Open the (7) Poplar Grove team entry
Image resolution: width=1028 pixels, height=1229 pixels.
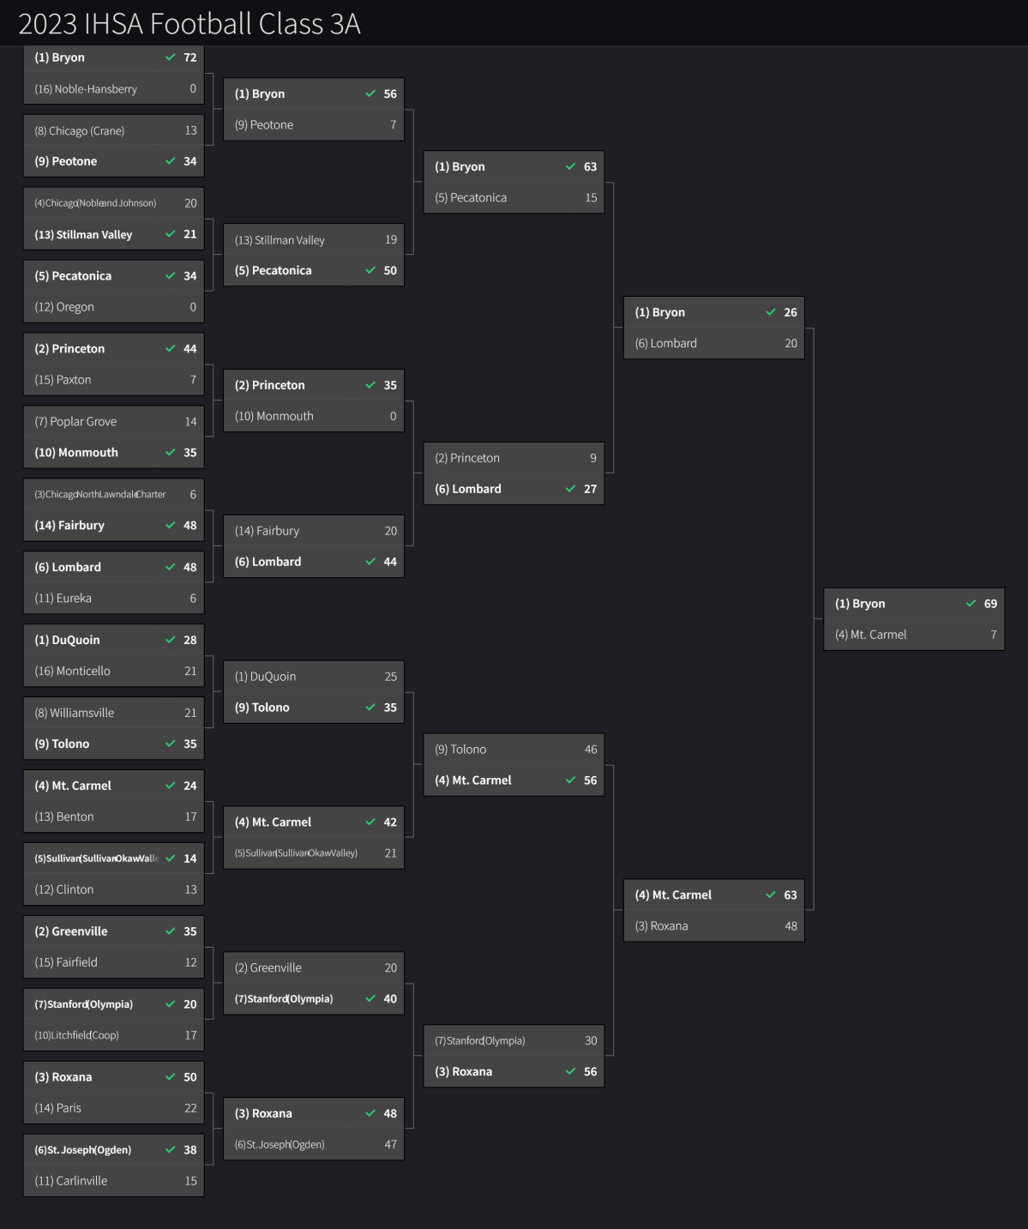[75, 422]
